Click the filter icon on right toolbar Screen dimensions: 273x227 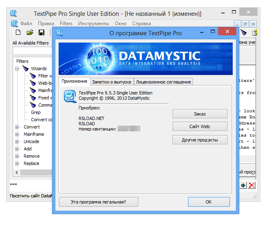click(244, 32)
